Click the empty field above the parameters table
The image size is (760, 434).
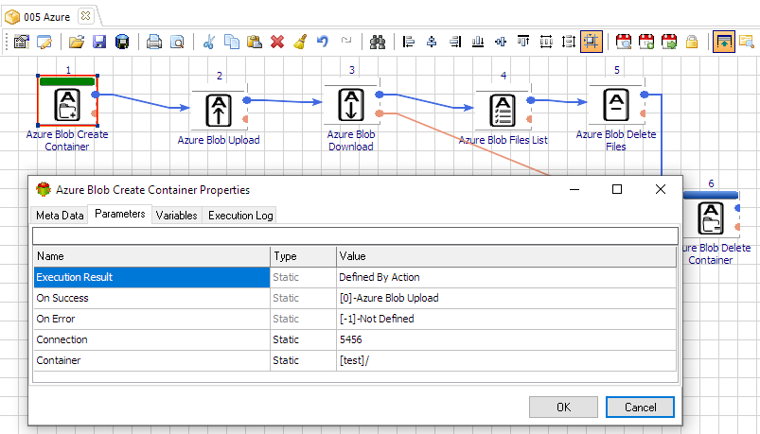(355, 235)
